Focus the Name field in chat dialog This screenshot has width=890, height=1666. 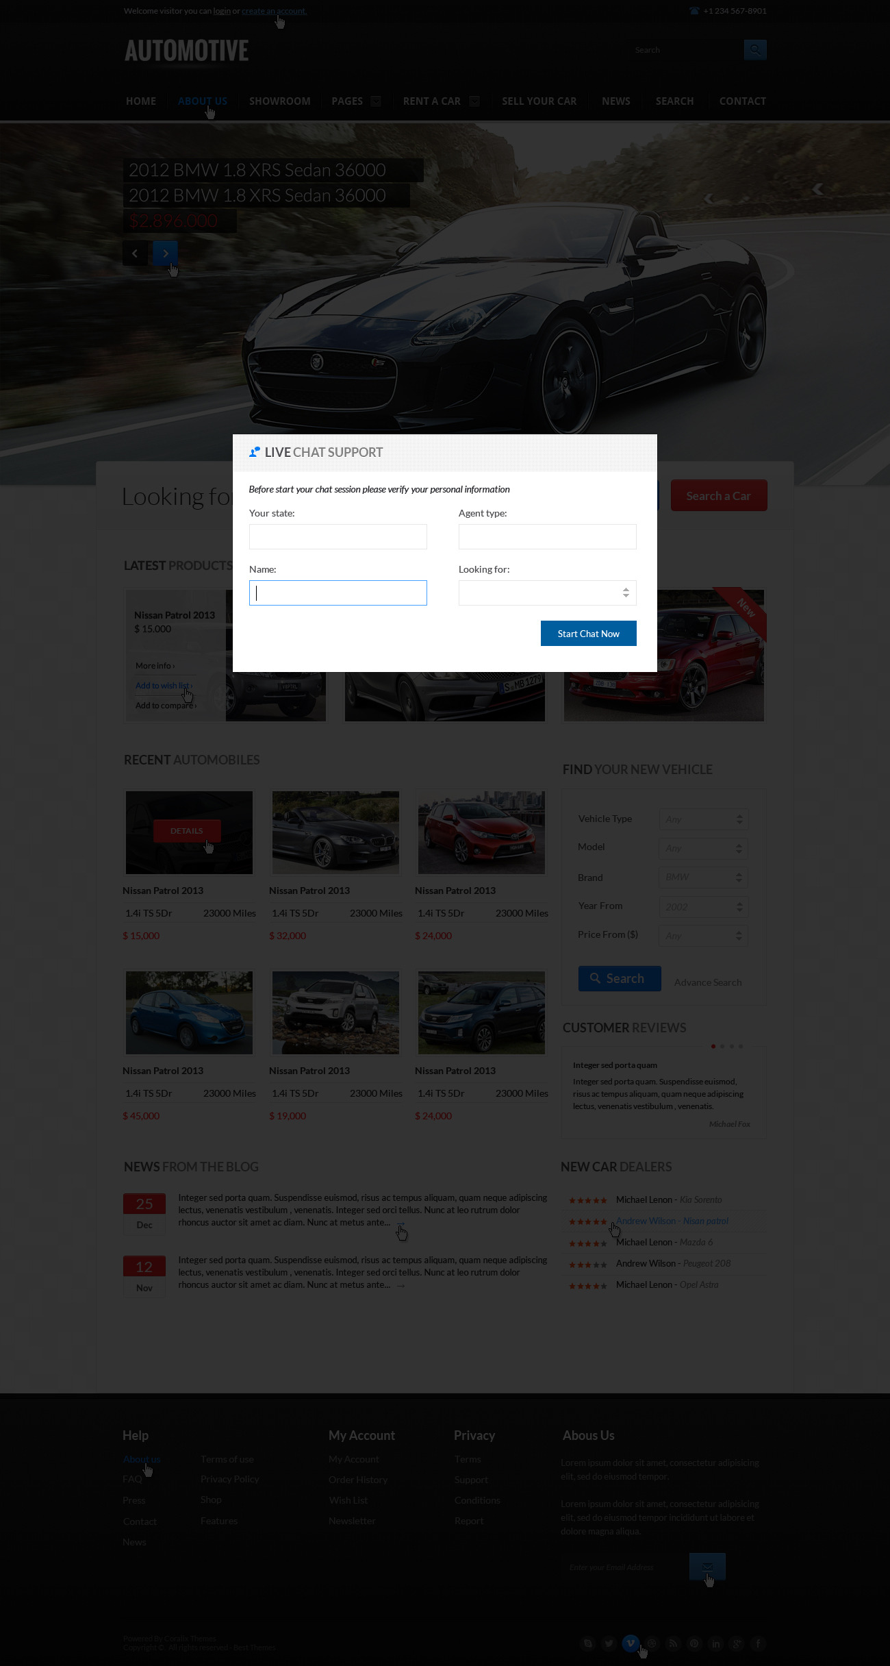point(338,593)
